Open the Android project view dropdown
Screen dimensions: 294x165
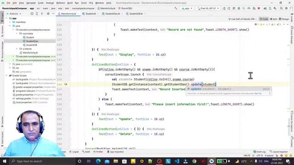click(x=14, y=14)
